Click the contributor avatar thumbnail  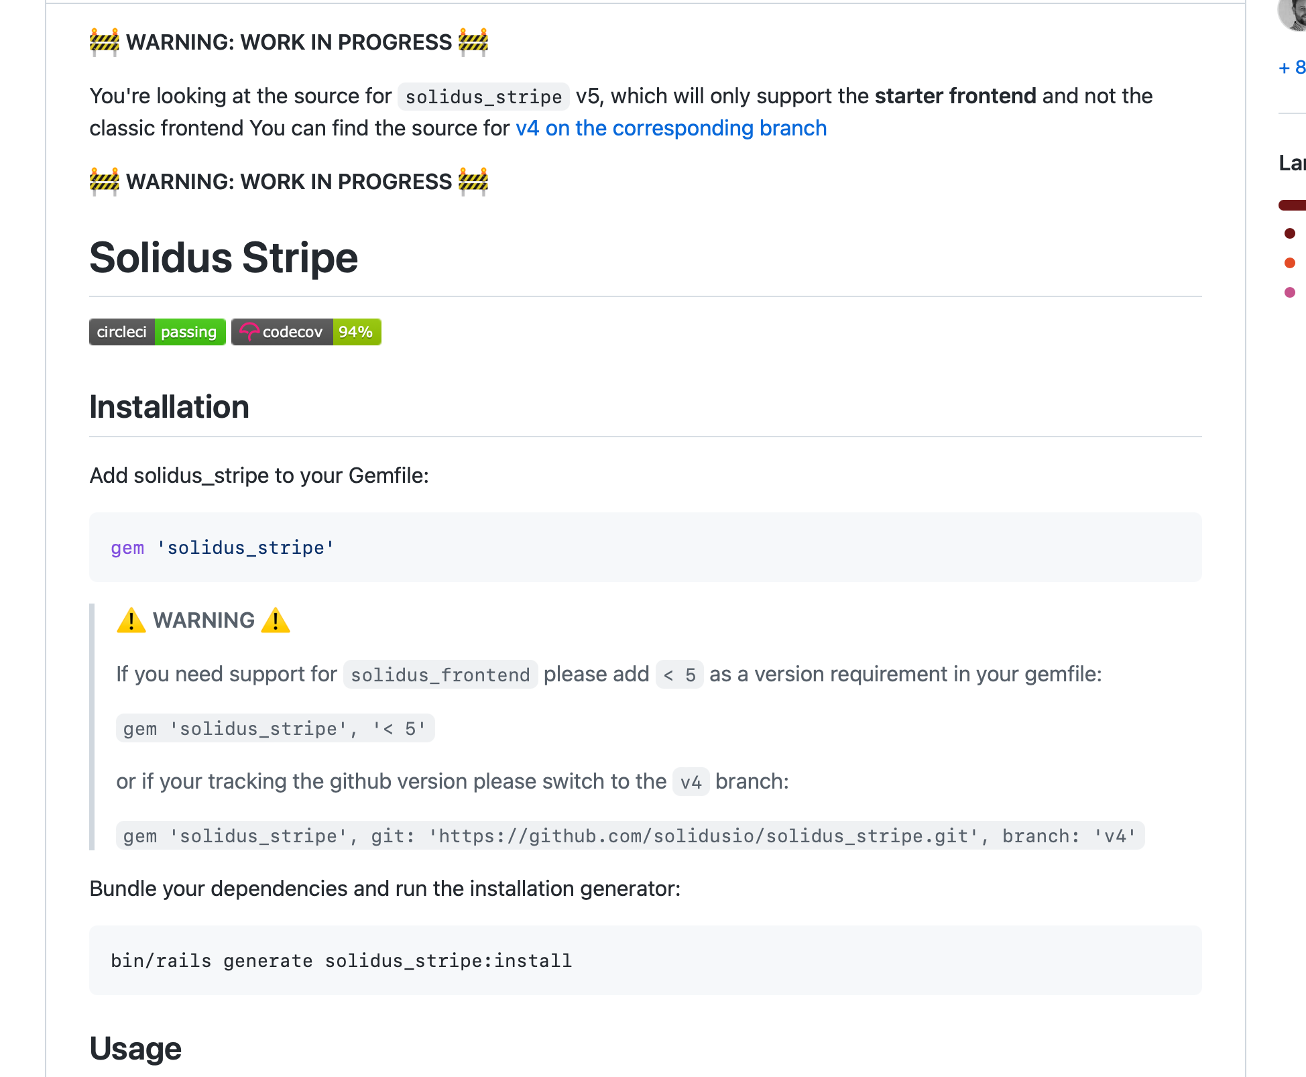(1293, 13)
